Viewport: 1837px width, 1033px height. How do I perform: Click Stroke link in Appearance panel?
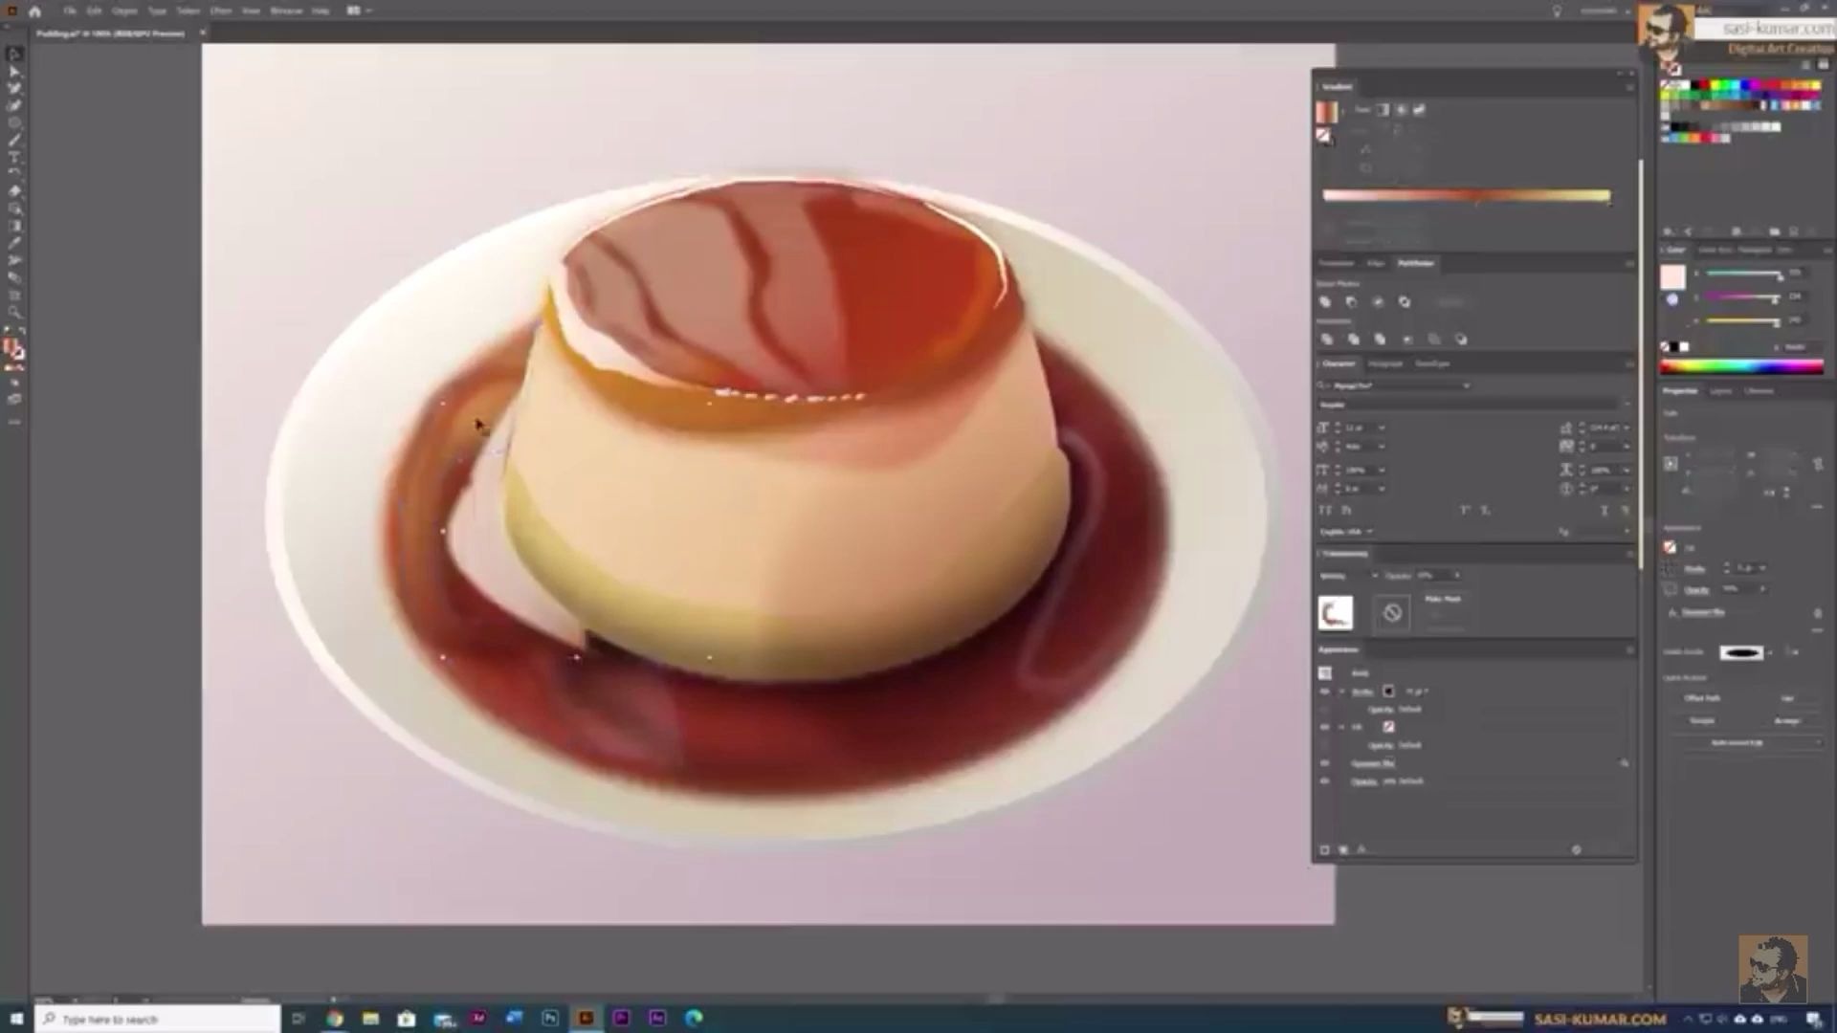click(1362, 692)
